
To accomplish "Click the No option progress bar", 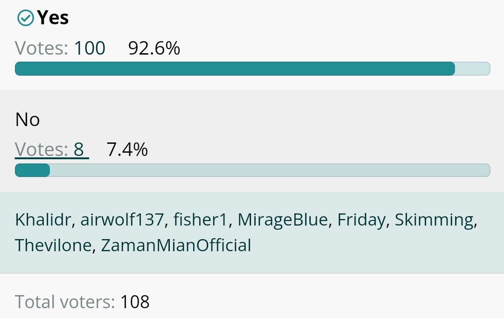I will point(252,170).
